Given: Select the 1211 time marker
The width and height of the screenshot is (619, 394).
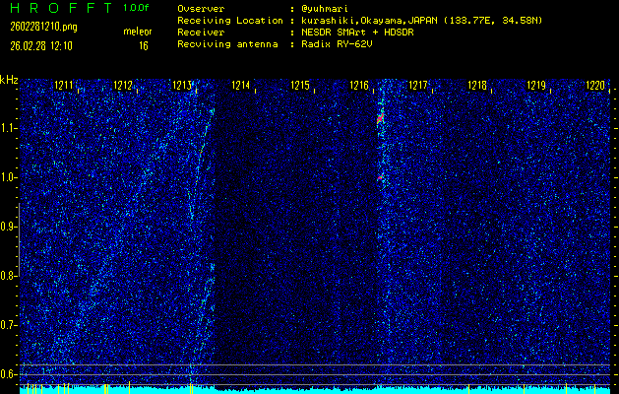Looking at the screenshot, I should (64, 87).
